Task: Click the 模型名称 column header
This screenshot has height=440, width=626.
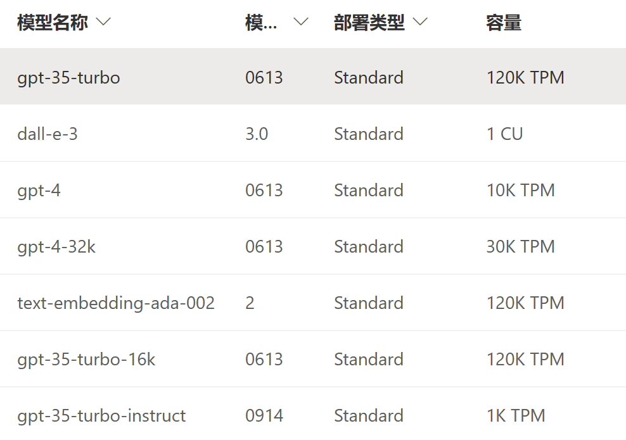Action: tap(53, 22)
